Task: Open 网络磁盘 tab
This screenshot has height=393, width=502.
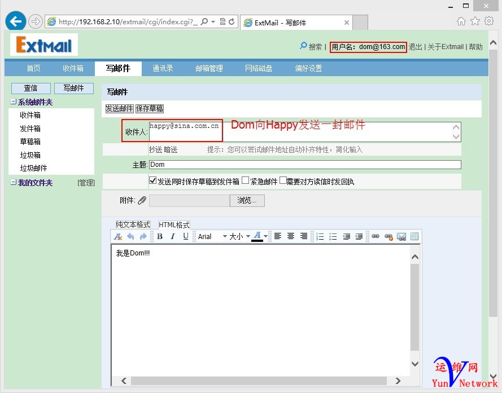Action: click(x=259, y=68)
